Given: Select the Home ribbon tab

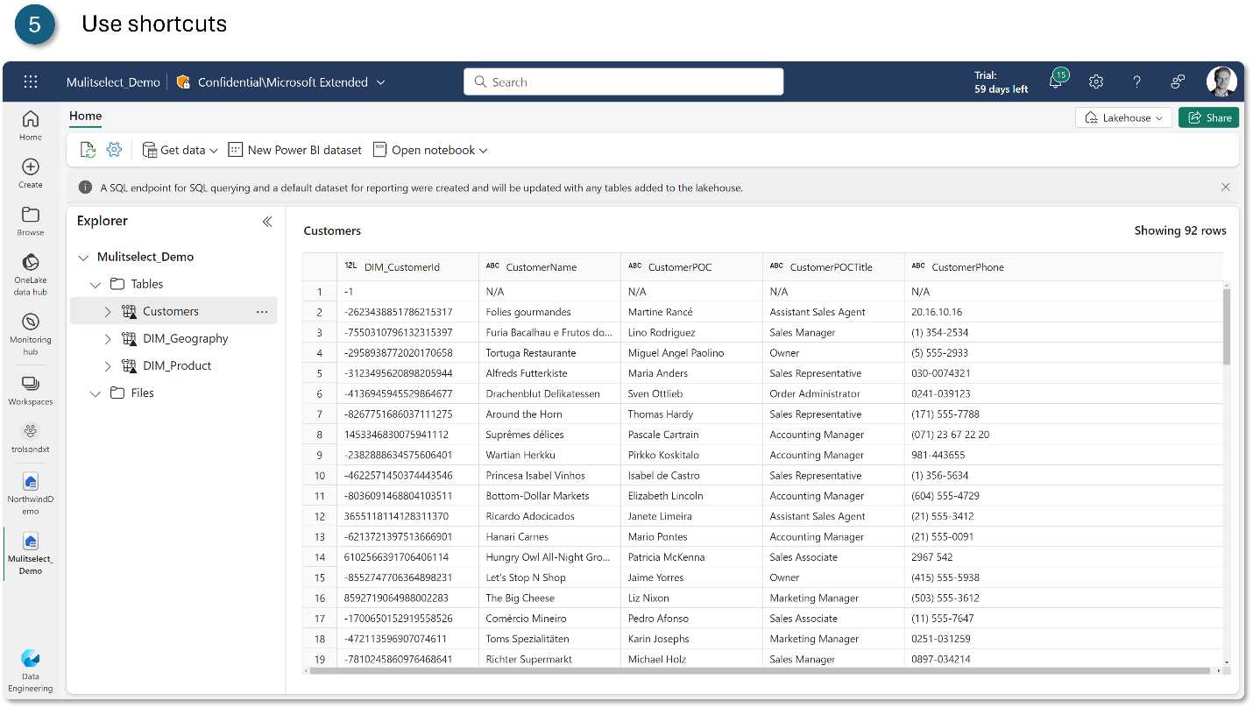Looking at the screenshot, I should (x=86, y=116).
